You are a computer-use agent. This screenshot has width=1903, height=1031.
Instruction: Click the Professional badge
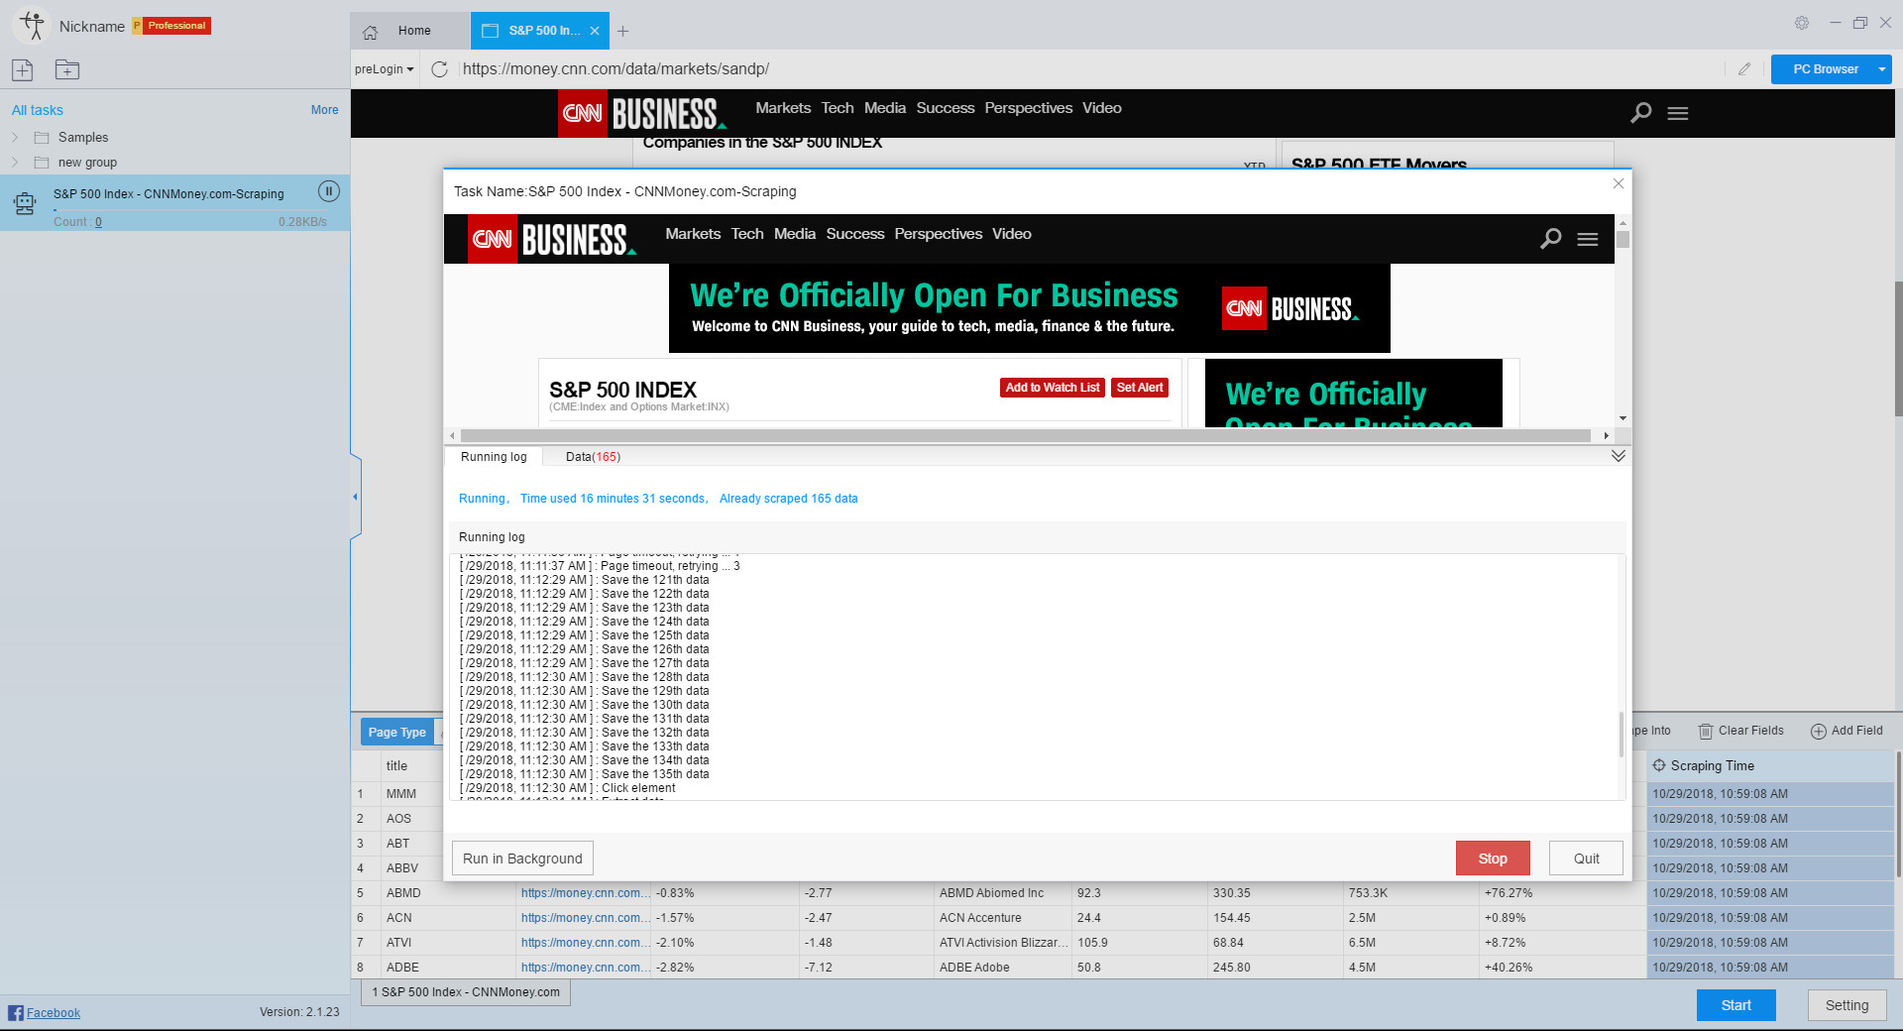tap(171, 26)
